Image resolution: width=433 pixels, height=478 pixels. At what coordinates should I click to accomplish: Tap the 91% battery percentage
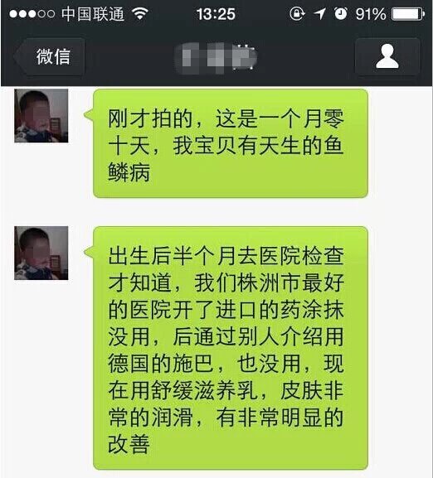371,14
